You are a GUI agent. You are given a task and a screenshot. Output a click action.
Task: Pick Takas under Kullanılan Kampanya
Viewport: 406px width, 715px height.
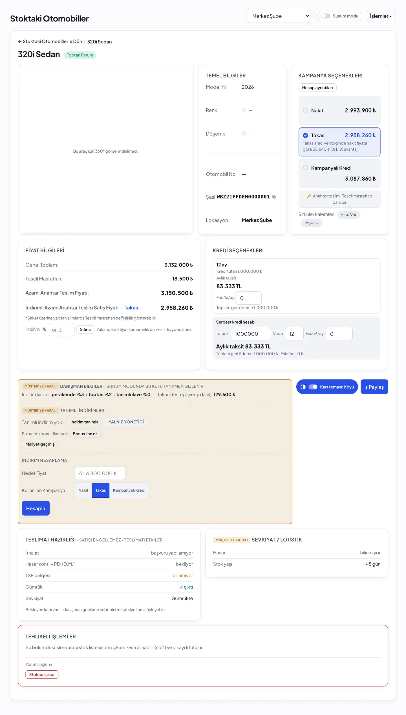(101, 490)
